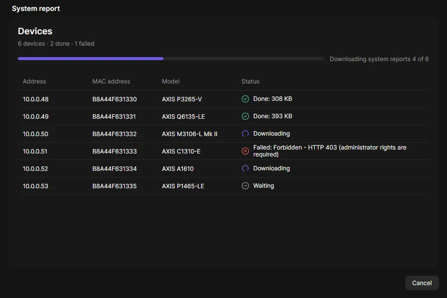Click MAC address B8A44F631333

pyautogui.click(x=115, y=151)
